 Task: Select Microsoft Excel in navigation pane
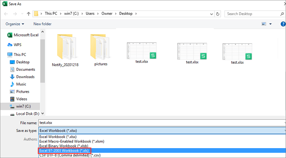[x=23, y=35]
